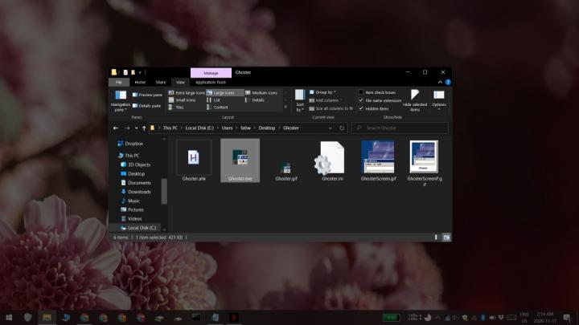Open Start menu from the taskbar

point(8,318)
